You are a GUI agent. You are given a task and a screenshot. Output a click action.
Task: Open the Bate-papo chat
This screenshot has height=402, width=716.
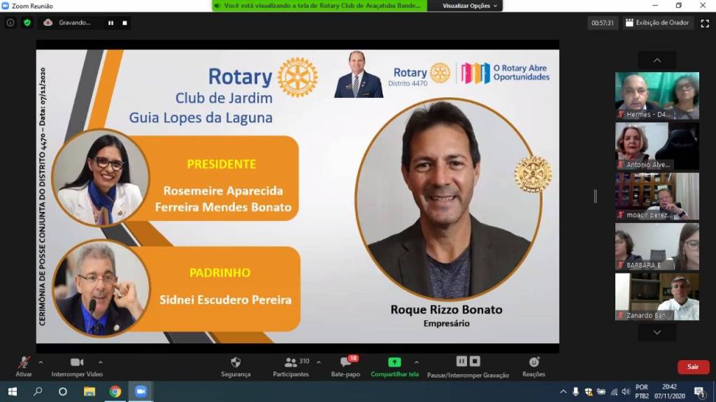[345, 362]
